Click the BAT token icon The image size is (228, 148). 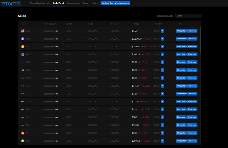coord(23,133)
